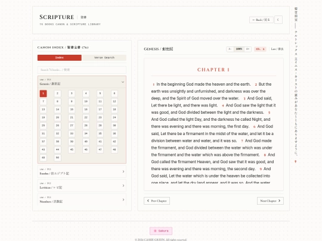This screenshot has width=322, height=241.
Task: Open Genesis chapter 35
Action: 100,134
